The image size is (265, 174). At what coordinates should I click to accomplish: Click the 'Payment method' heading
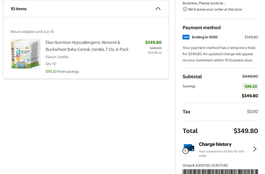coord(201,27)
